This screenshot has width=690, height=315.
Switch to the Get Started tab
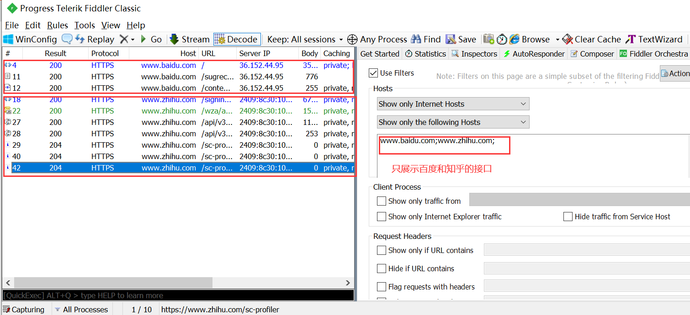click(380, 54)
